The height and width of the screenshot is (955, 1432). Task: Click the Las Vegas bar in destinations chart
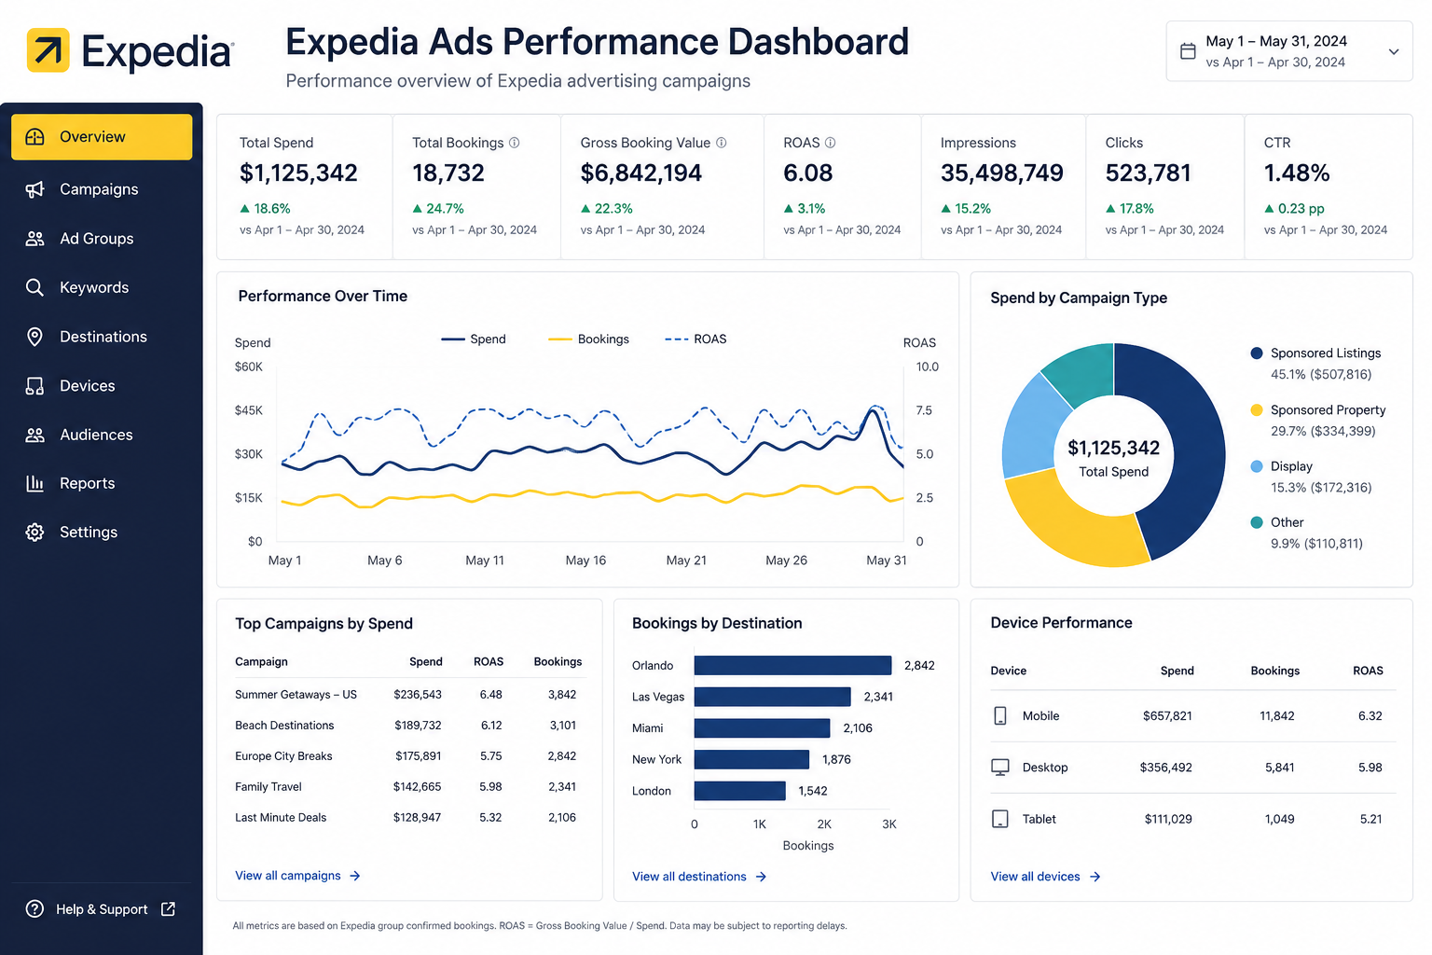coord(772,697)
